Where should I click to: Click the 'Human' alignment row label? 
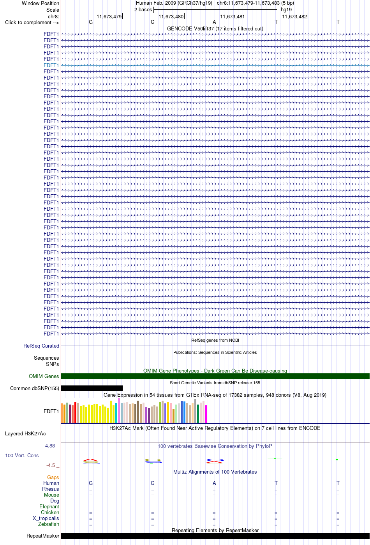[51, 483]
